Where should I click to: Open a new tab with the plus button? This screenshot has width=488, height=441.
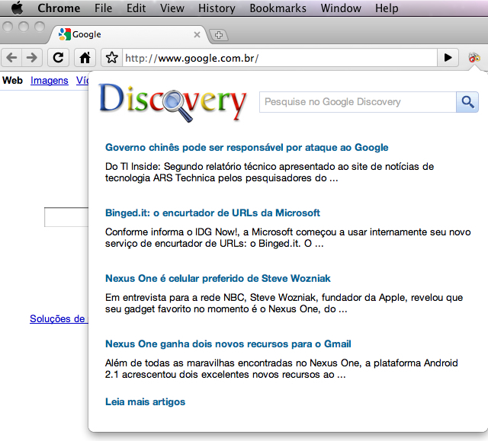[x=219, y=35]
